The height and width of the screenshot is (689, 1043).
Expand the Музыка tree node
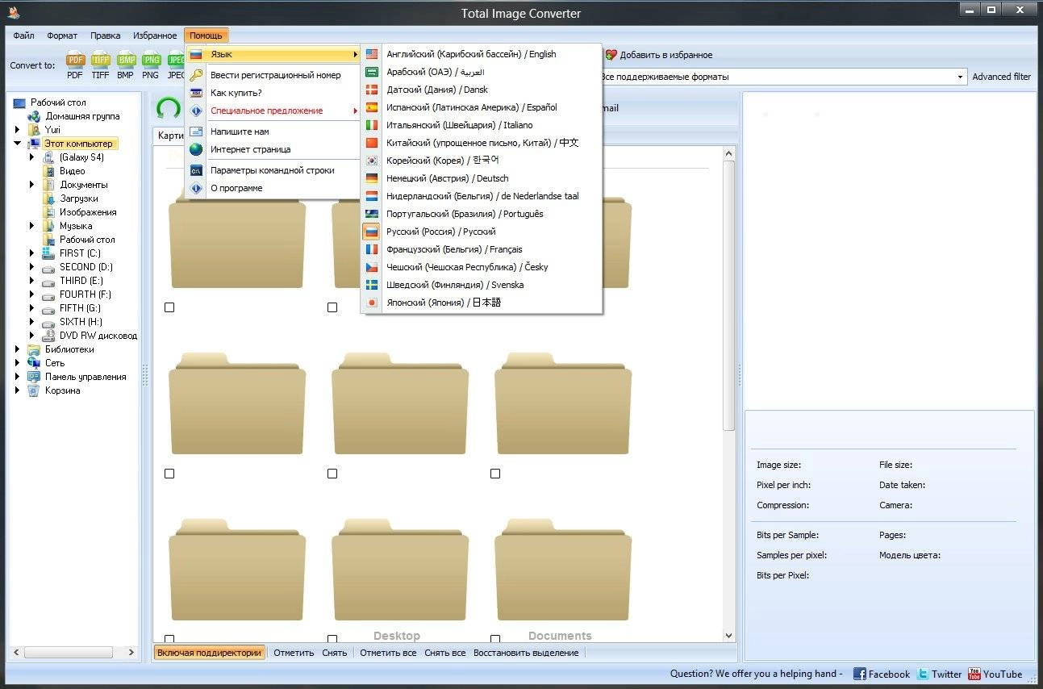click(x=32, y=226)
